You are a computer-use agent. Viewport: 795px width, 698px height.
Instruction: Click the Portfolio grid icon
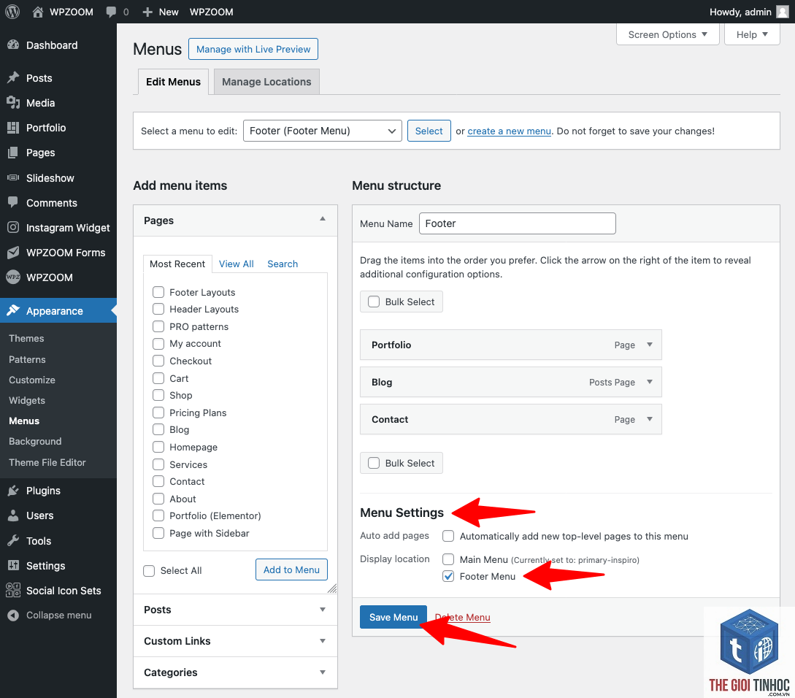(13, 127)
